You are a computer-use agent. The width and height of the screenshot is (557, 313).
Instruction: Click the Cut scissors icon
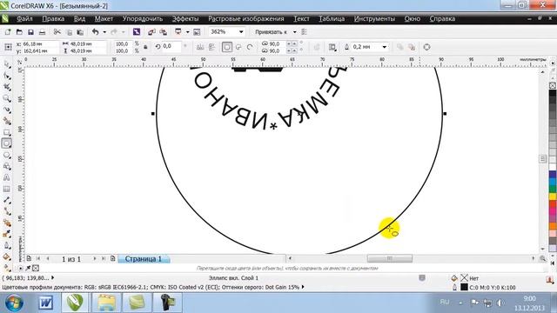[x=57, y=32]
